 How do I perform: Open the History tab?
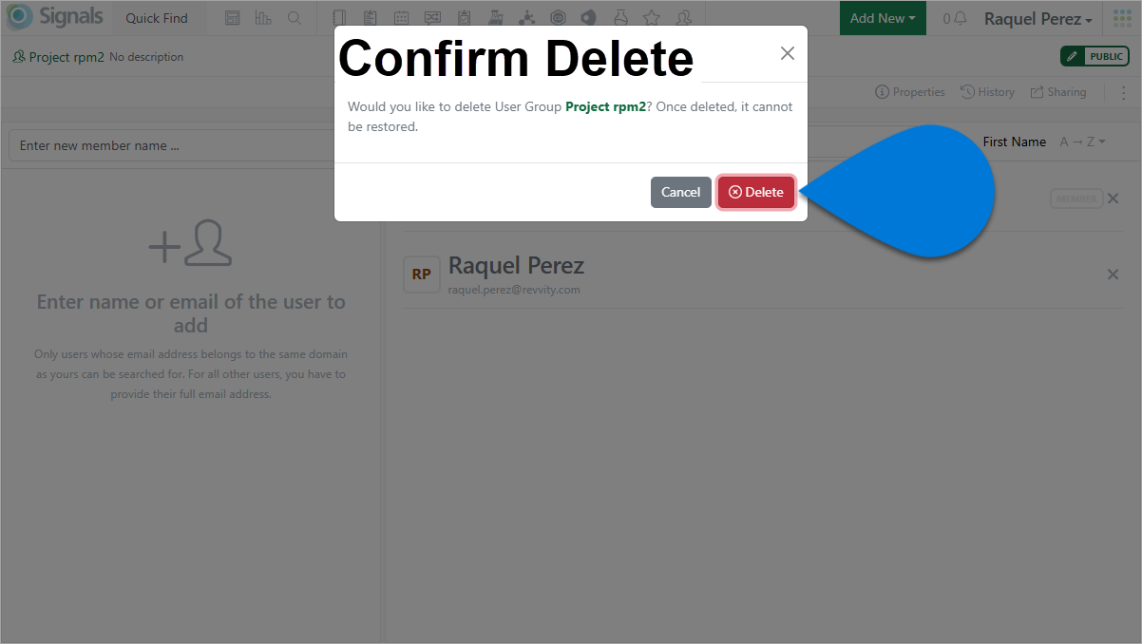point(987,92)
